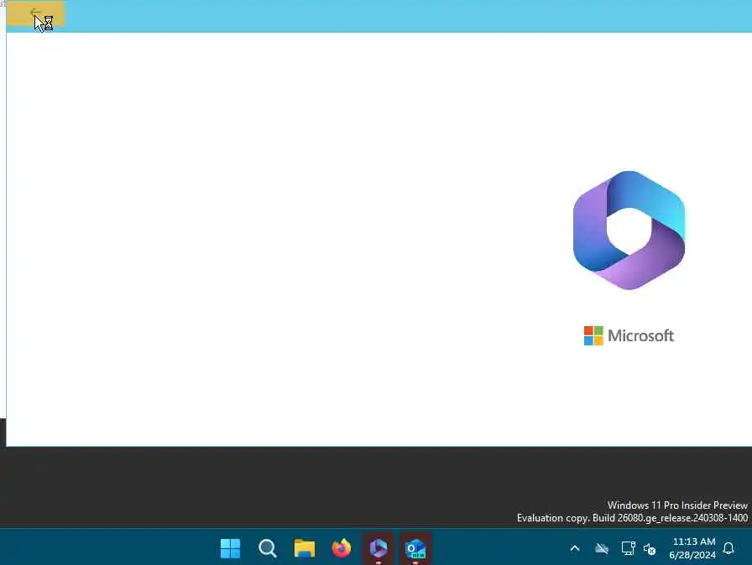Click the cloud sync tray icon
Image resolution: width=752 pixels, height=565 pixels.
pos(602,548)
